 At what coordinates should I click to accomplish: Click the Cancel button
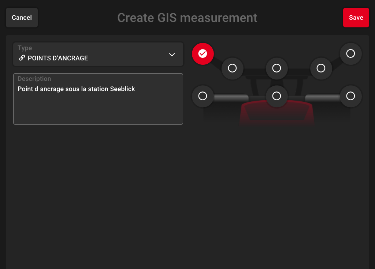pyautogui.click(x=22, y=18)
